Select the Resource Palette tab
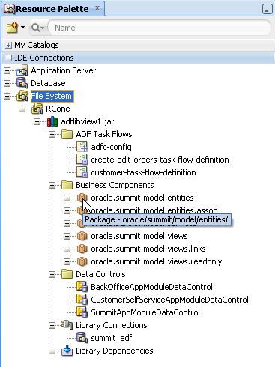Image resolution: width=275 pixels, height=367 pixels. point(53,8)
